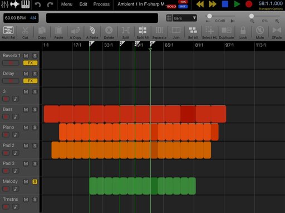Open the piano keyboard icon
This screenshot has height=213, width=285.
click(26, 4)
